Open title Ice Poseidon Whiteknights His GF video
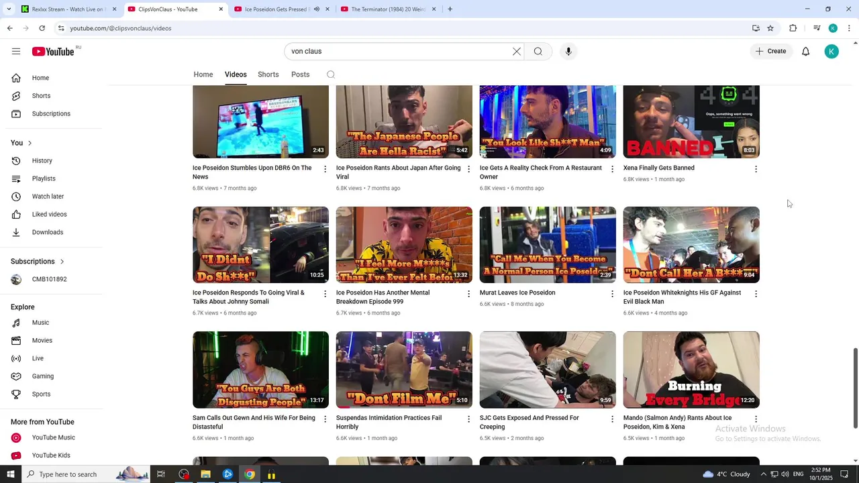This screenshot has height=483, width=859. coord(682,297)
